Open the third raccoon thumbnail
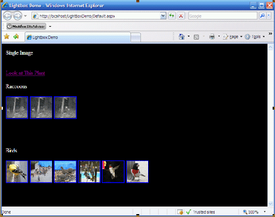Screen dimensions: 275x217 (66, 107)
